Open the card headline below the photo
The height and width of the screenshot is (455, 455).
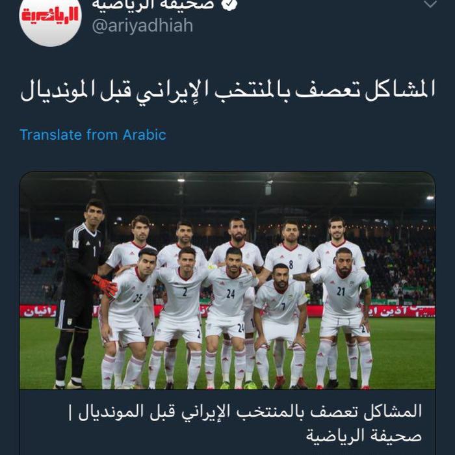click(x=246, y=412)
